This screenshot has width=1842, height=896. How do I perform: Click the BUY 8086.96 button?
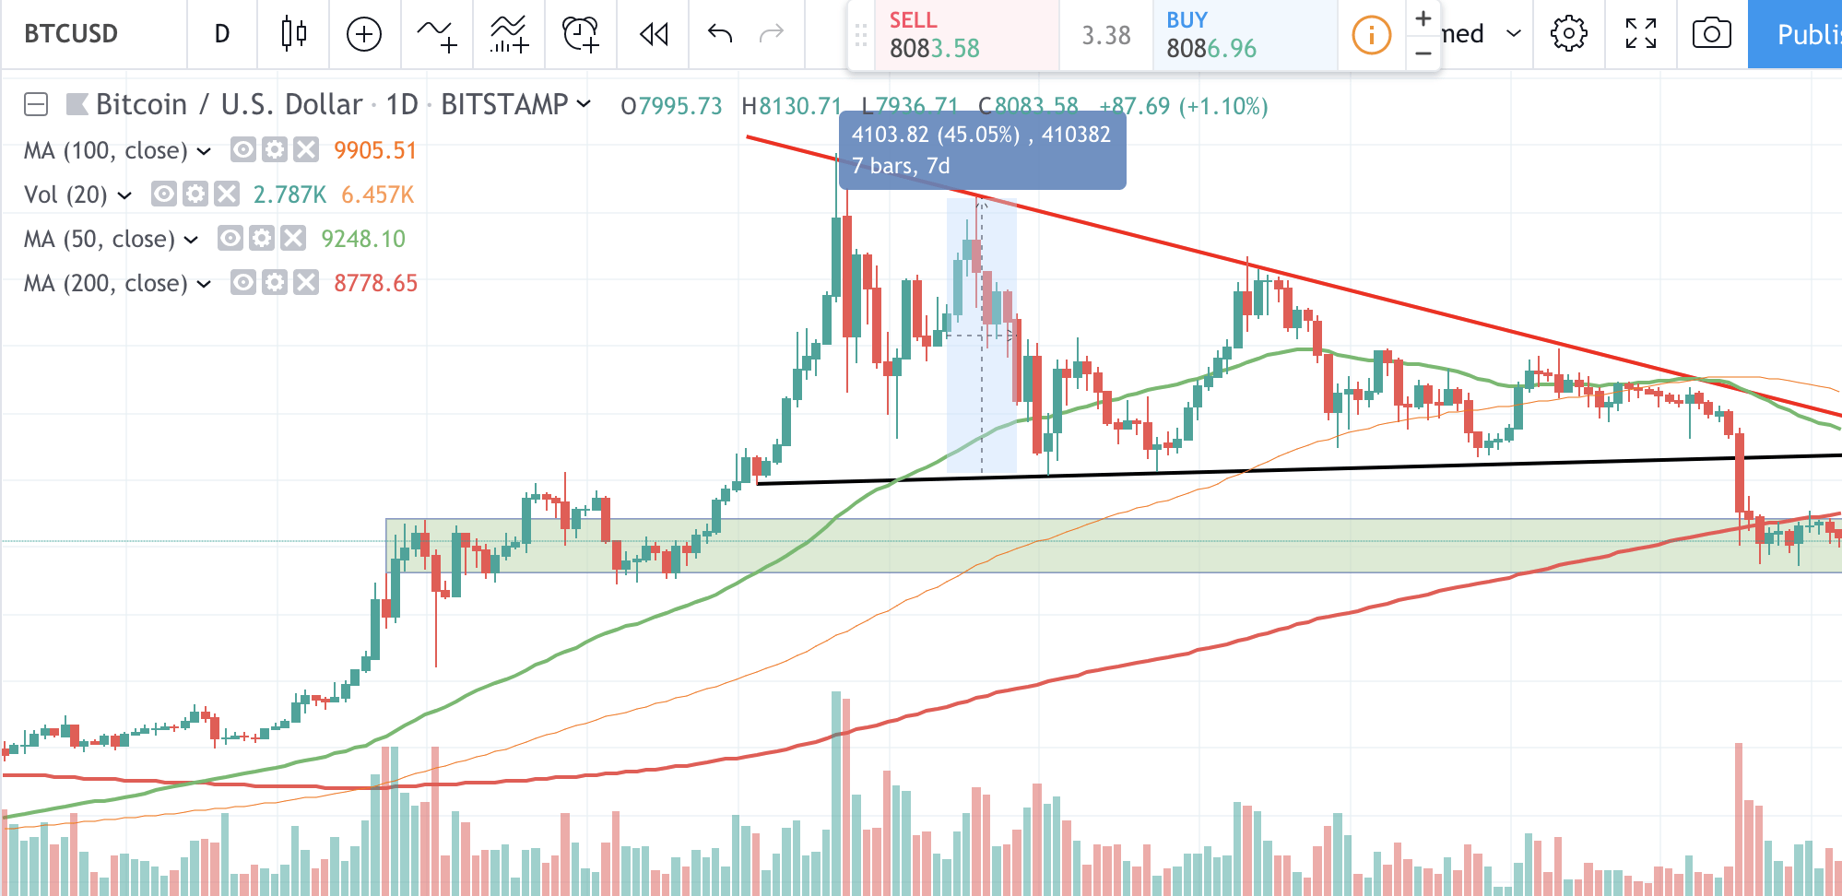[1245, 34]
